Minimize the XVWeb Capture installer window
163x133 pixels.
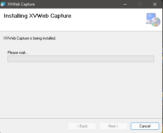tap(125, 4)
